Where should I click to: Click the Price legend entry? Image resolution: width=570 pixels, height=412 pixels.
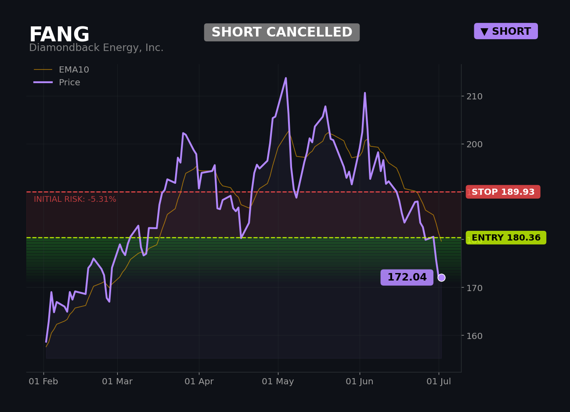57,83
